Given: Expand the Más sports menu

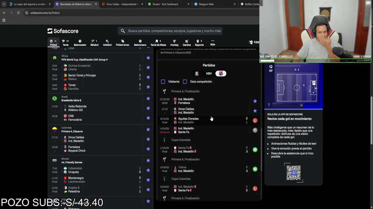Looking at the screenshot, I should point(213,43).
